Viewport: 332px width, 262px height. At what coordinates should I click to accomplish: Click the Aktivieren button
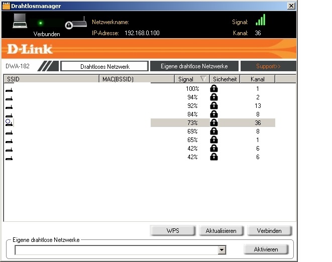point(266,249)
